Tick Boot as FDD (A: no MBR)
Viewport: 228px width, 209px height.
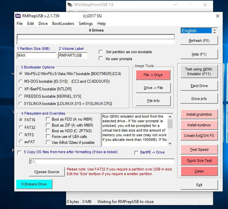[x=48, y=119]
